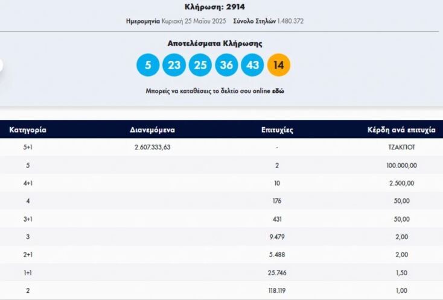Viewport: 443px width, 300px height.
Task: Select the distributed amount 2.607.333,63
Action: pyautogui.click(x=152, y=147)
